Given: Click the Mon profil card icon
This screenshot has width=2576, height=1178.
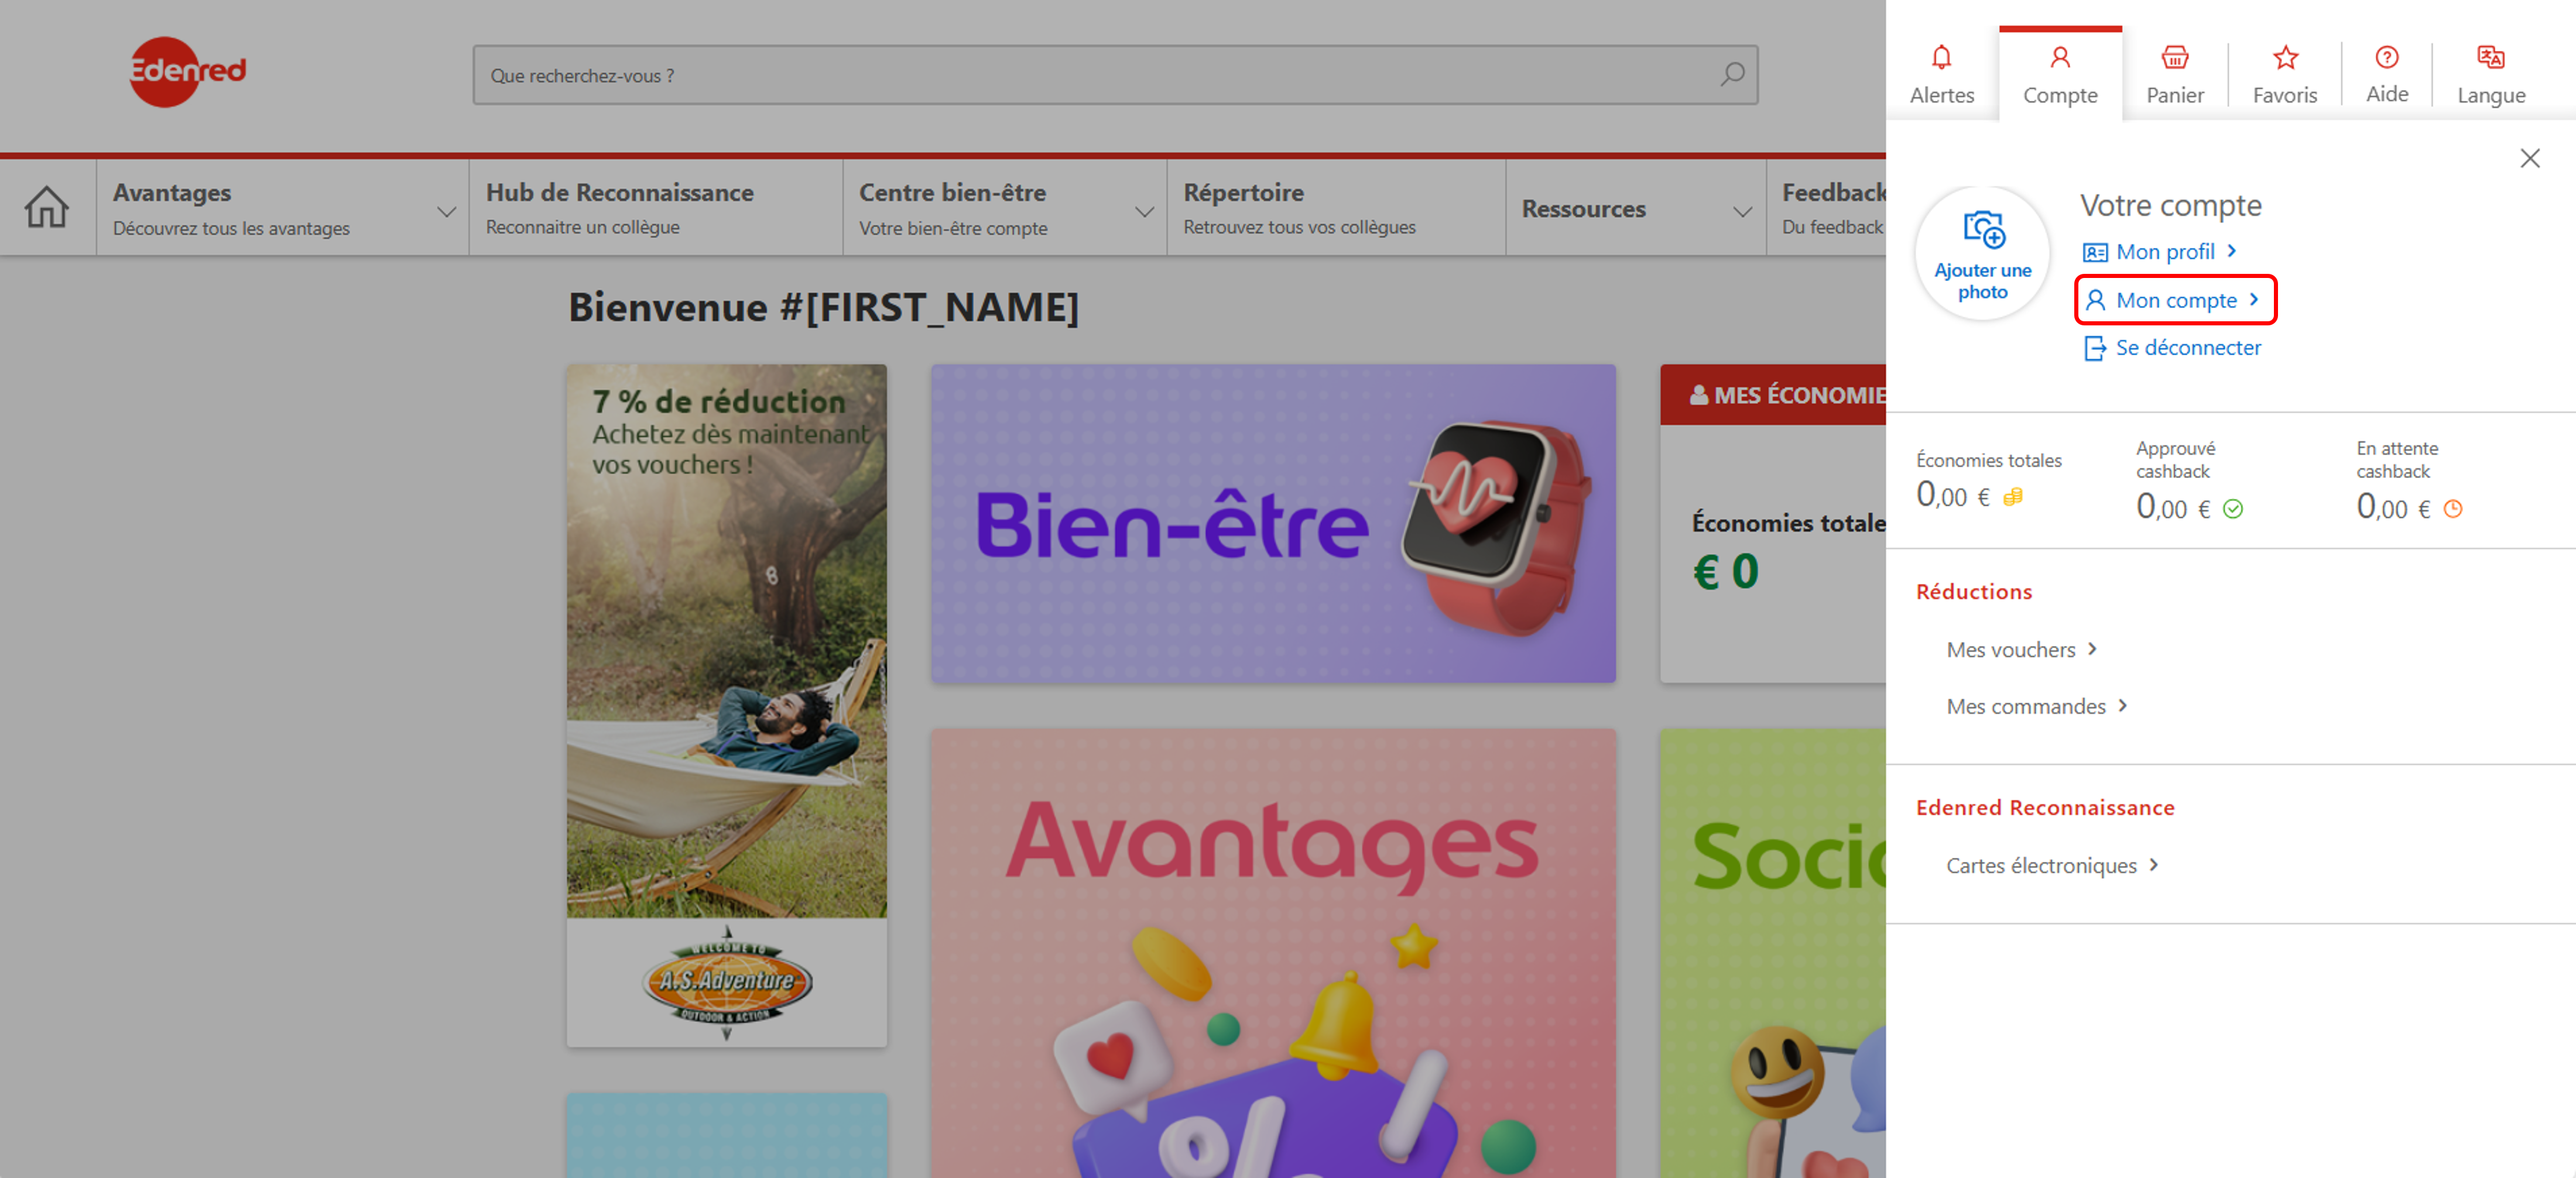Looking at the screenshot, I should click(2095, 253).
